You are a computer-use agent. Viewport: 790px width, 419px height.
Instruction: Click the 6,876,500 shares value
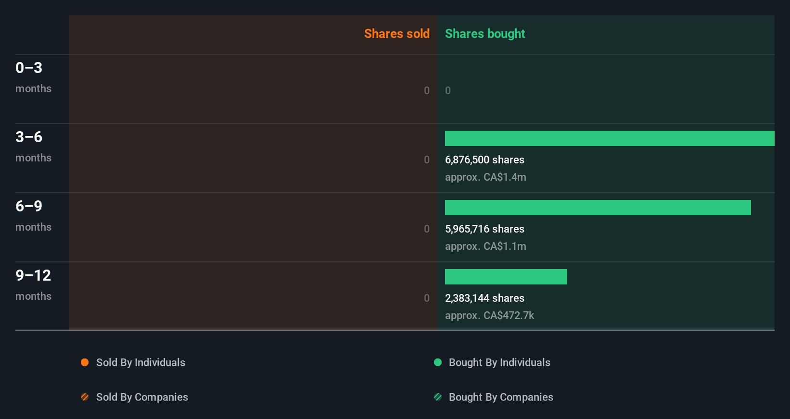(x=484, y=160)
